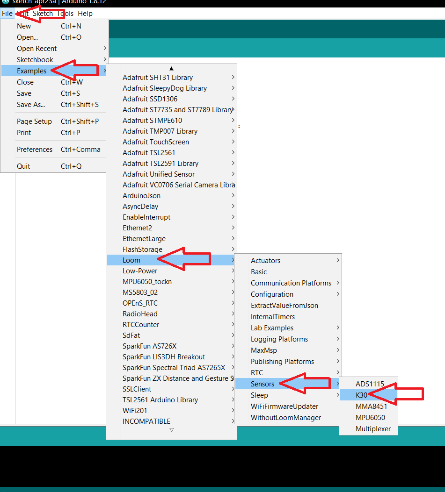445x492 pixels.
Task: Expand Adafruit STMPE610 examples
Action: point(171,121)
